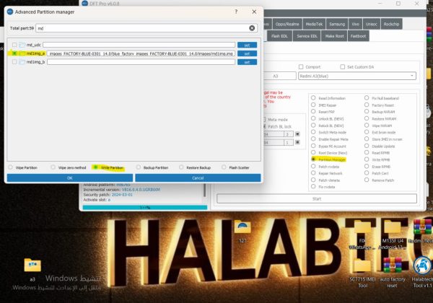Click the partition search input containing md

click(146, 28)
